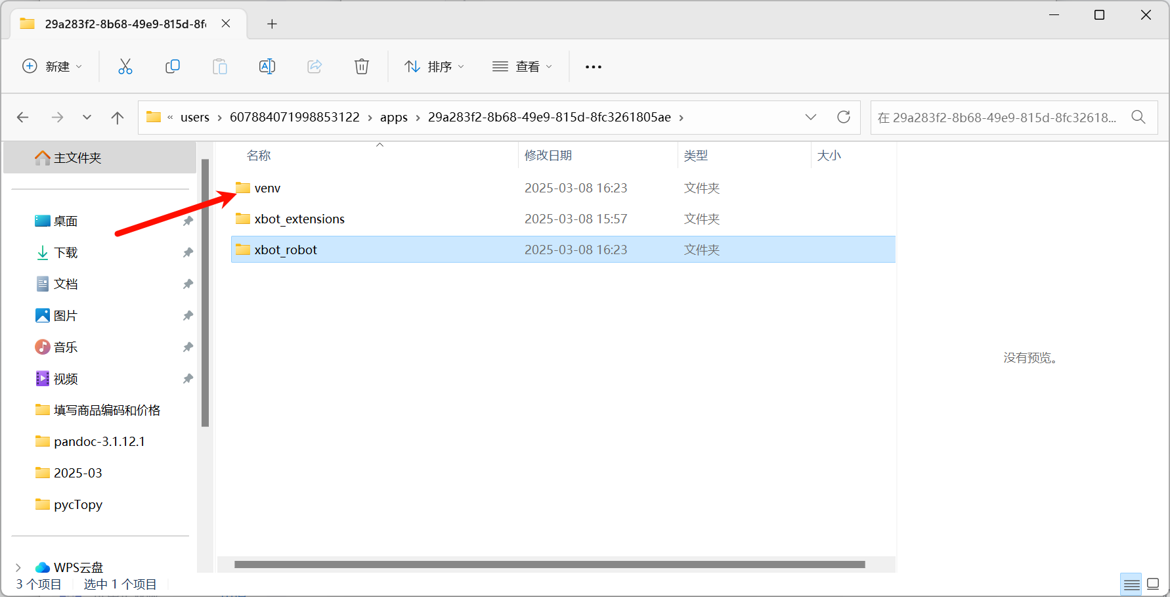The height and width of the screenshot is (597, 1170).
Task: Open the 查看 view menu
Action: coord(522,66)
